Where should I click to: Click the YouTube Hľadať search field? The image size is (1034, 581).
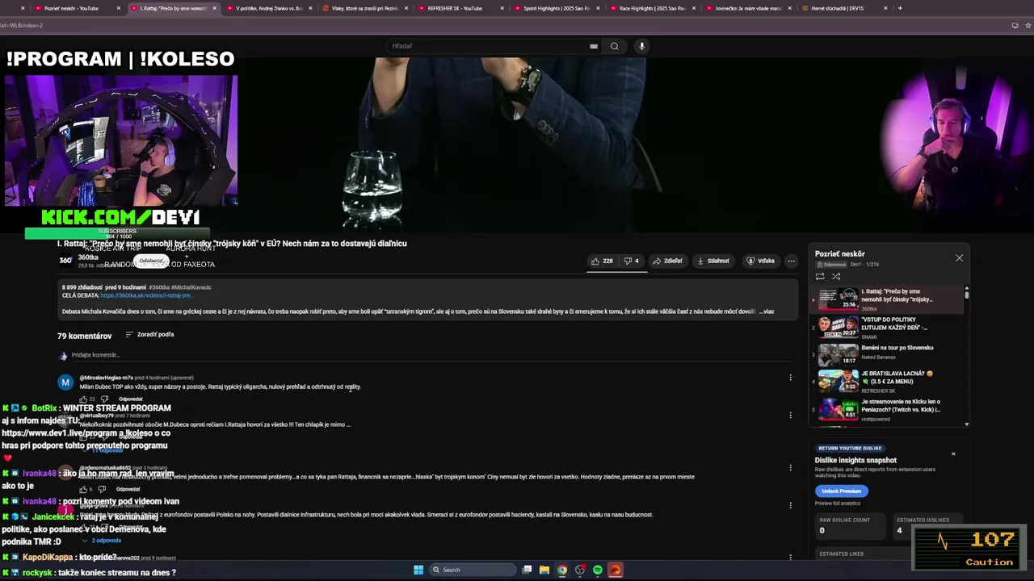(x=489, y=46)
